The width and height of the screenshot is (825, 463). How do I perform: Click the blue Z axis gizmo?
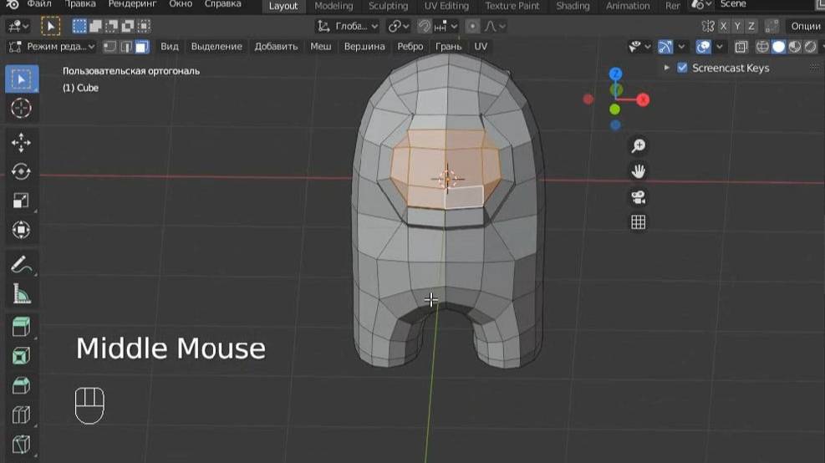click(x=615, y=74)
